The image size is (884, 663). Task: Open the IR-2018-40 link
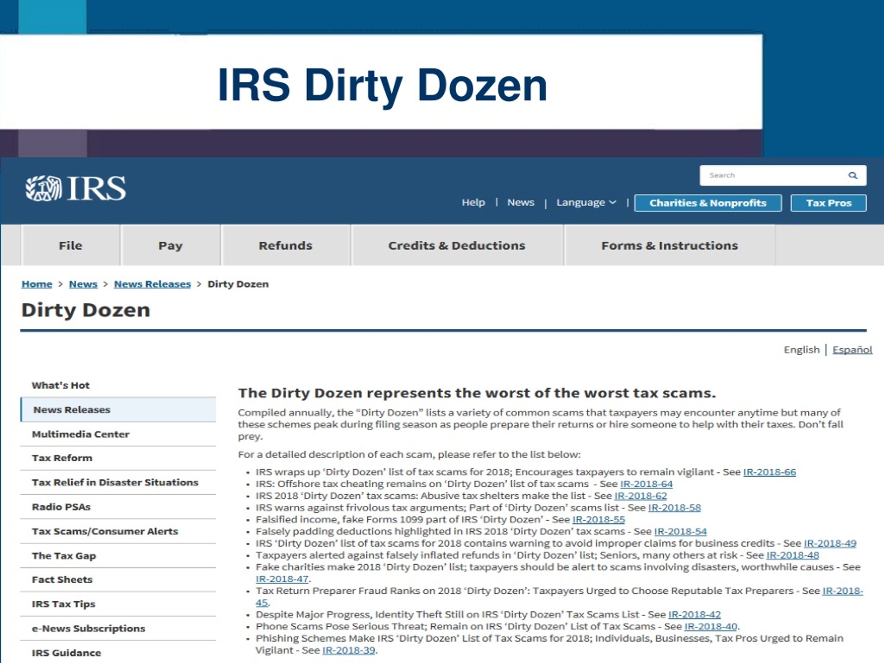711,627
